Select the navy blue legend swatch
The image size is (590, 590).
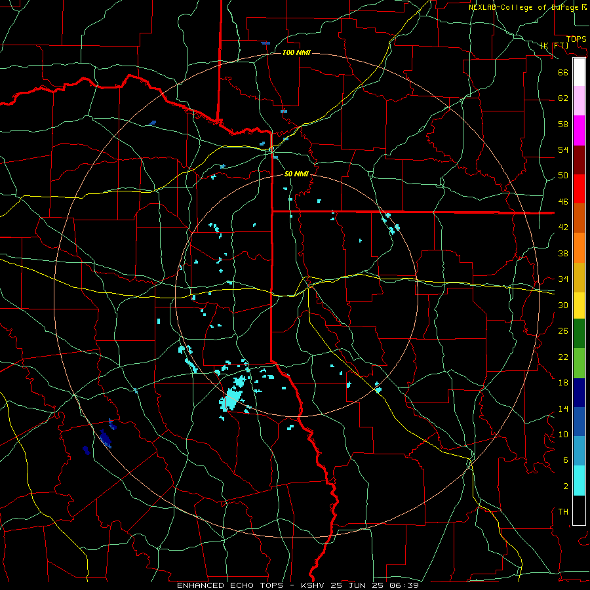pyautogui.click(x=579, y=393)
